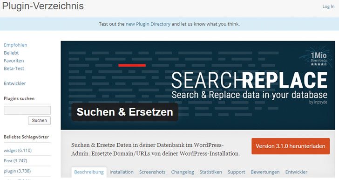
Task: Switch to the Beschreibung tab
Action: tap(89, 172)
